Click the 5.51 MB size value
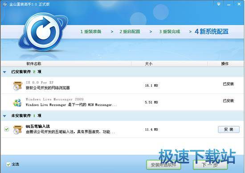 click(151, 102)
